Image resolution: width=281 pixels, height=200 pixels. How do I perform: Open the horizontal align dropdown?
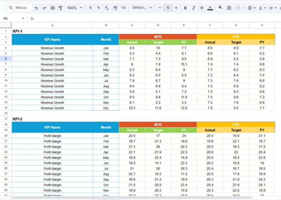point(252,8)
